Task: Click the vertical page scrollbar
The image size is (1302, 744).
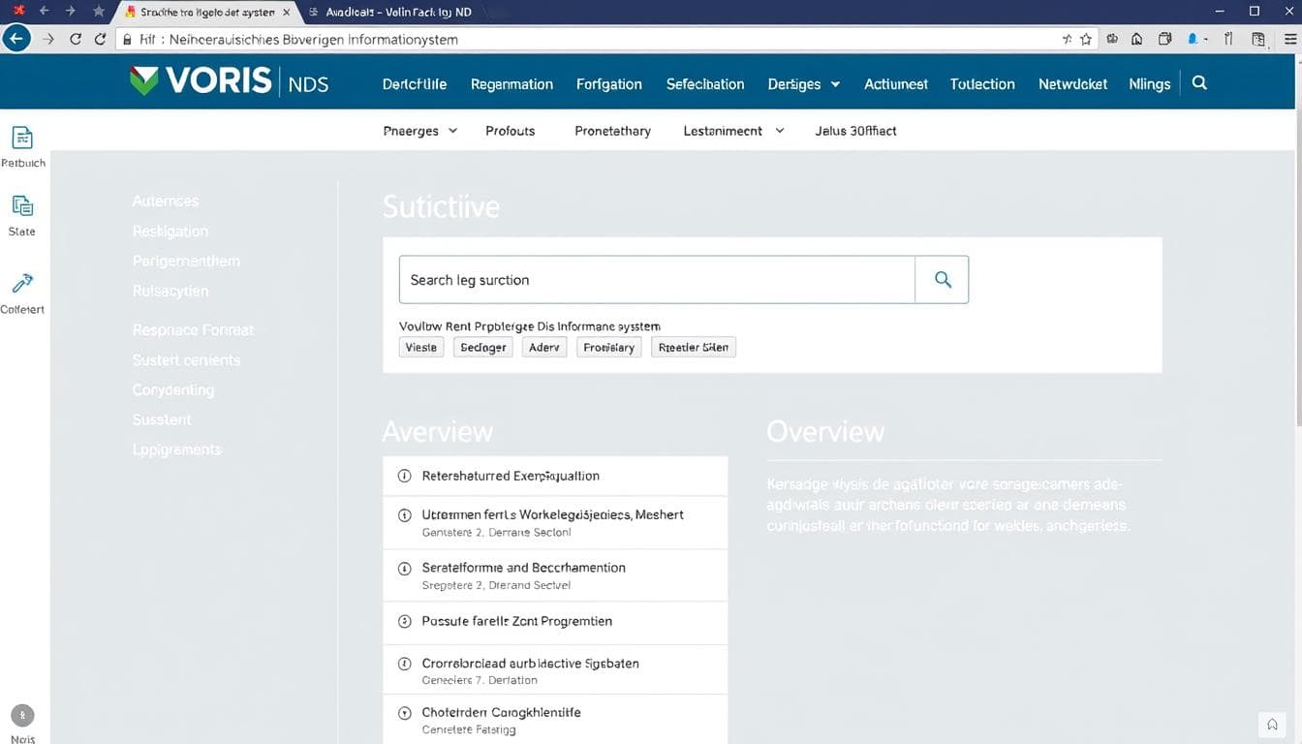Action: 1296,291
